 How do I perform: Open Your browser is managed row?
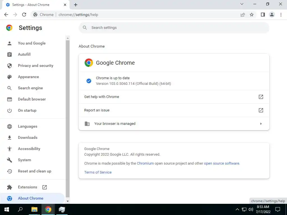[x=174, y=123]
